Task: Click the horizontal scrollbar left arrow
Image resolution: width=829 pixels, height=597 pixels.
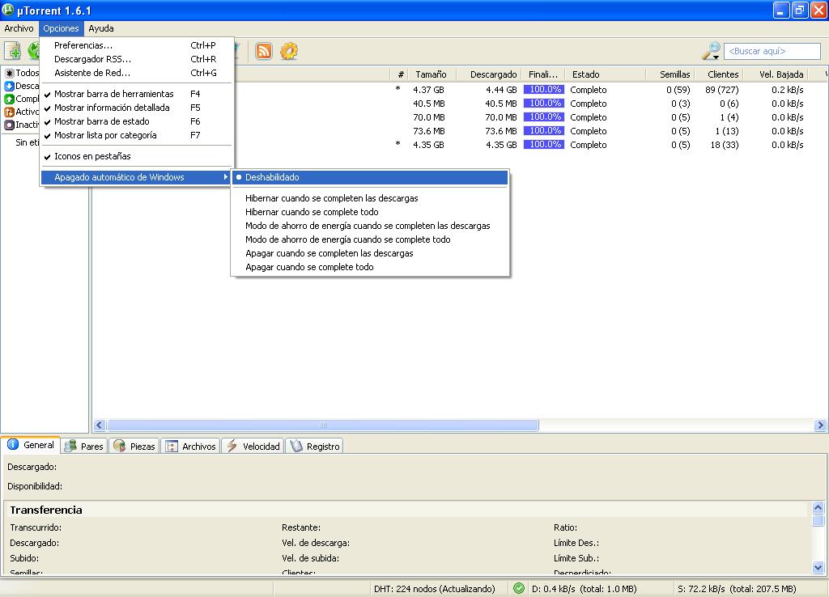Action: point(100,425)
